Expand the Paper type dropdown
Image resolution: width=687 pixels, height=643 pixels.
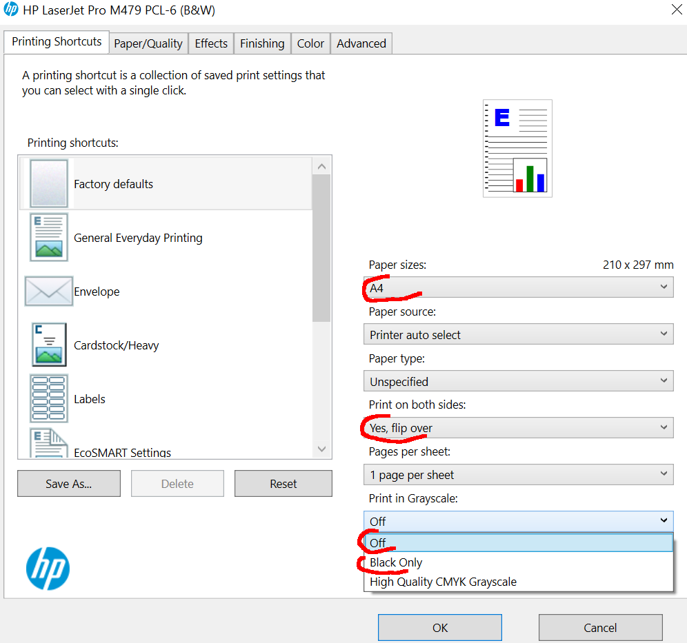coord(518,381)
